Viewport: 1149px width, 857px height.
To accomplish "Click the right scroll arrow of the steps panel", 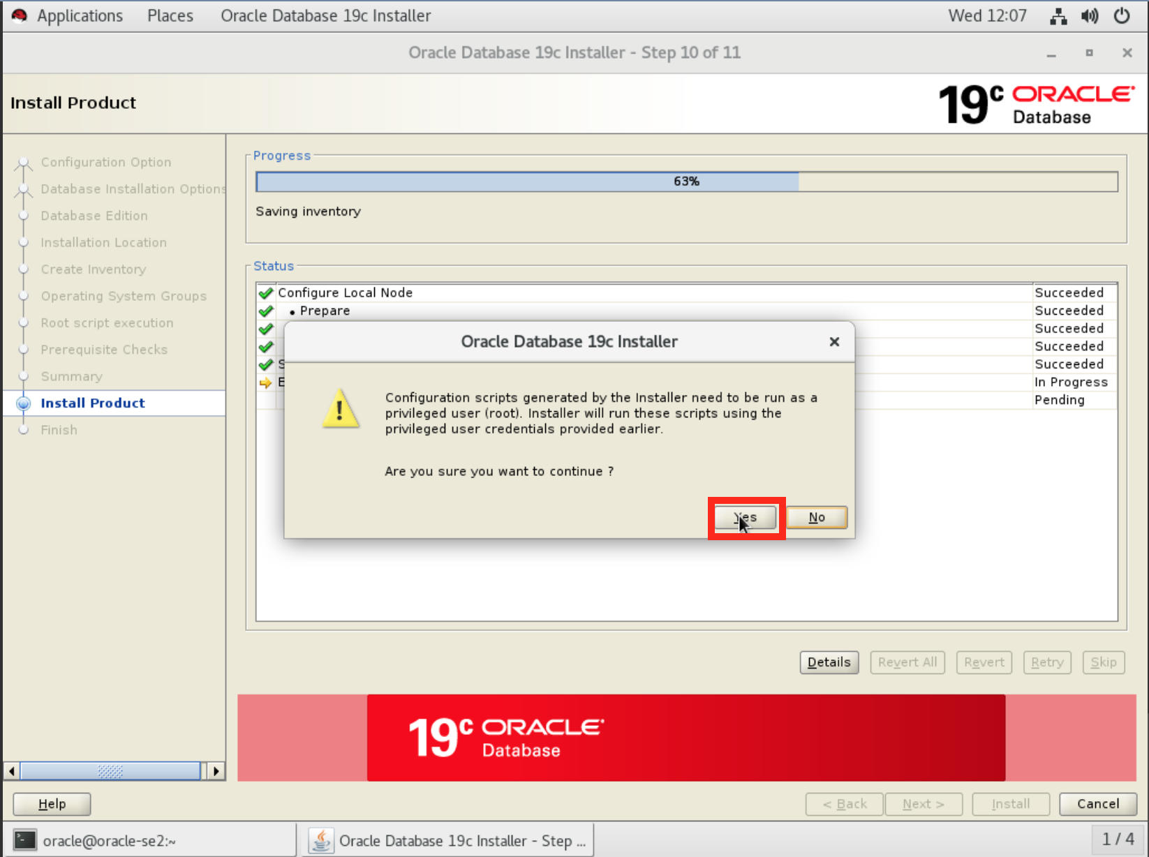I will tap(216, 771).
